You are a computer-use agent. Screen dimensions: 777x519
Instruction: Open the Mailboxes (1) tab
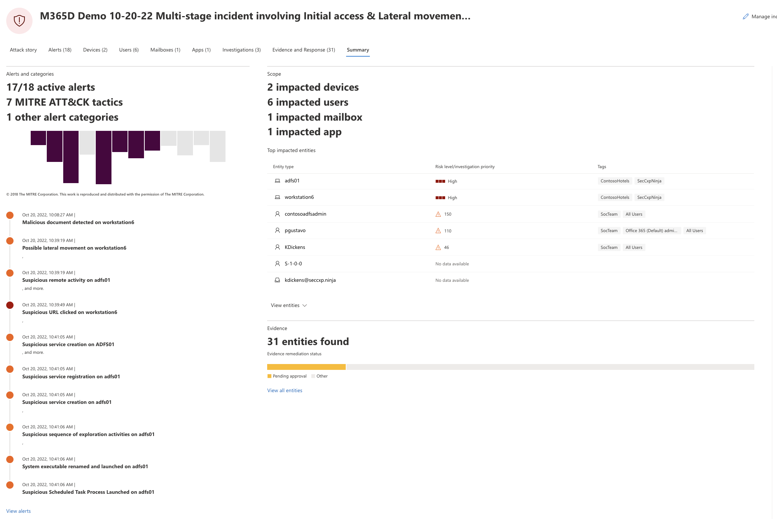[x=165, y=50]
